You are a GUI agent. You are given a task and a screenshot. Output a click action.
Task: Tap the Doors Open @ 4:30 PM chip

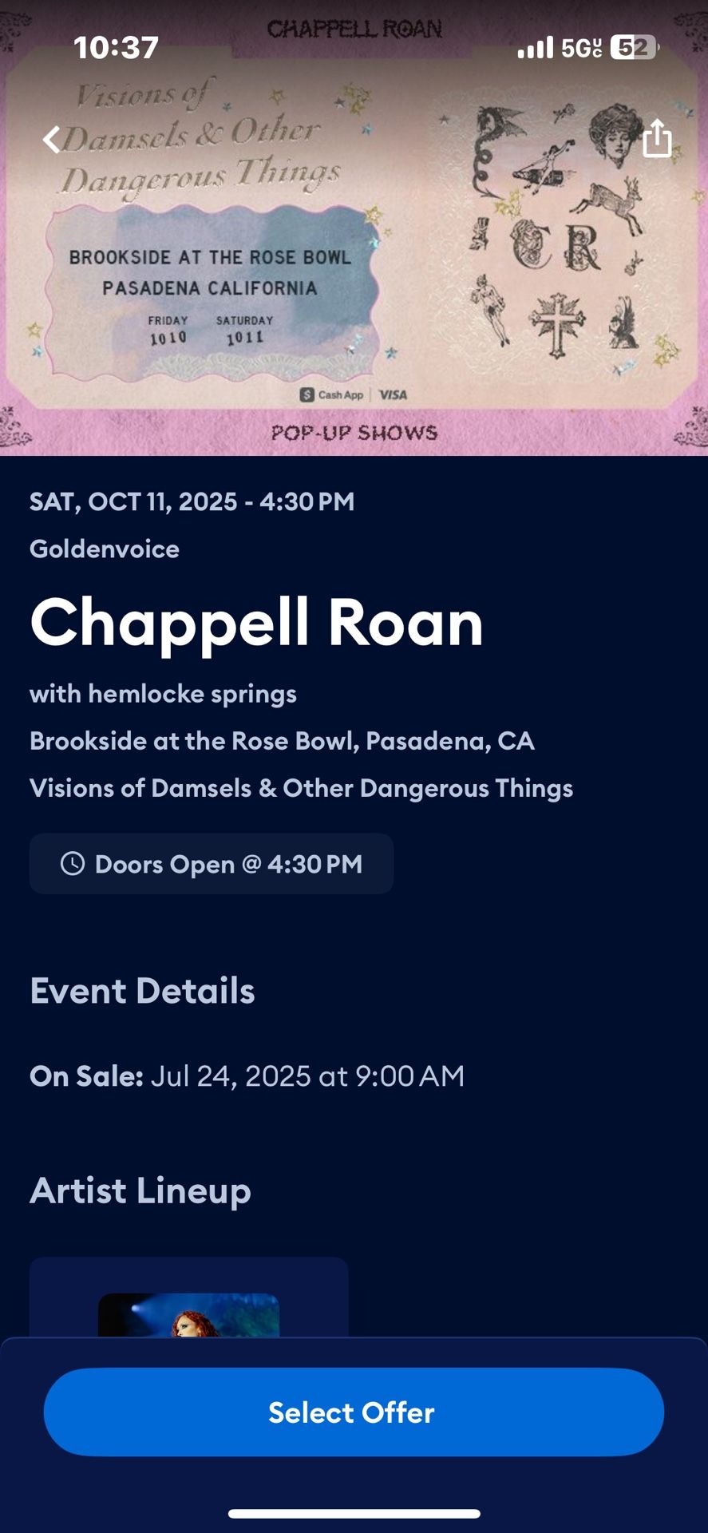pyautogui.click(x=211, y=863)
